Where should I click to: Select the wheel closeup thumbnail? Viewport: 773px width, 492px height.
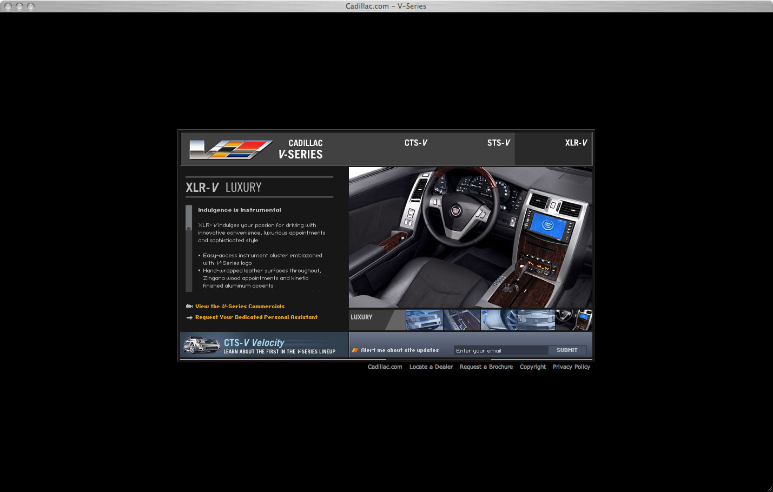click(x=499, y=320)
